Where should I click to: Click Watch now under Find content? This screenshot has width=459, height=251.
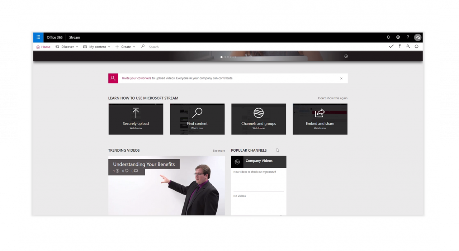(x=197, y=128)
